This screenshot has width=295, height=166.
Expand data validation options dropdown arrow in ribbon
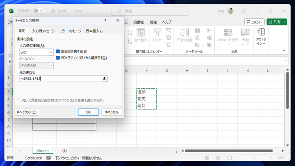click(x=203, y=45)
